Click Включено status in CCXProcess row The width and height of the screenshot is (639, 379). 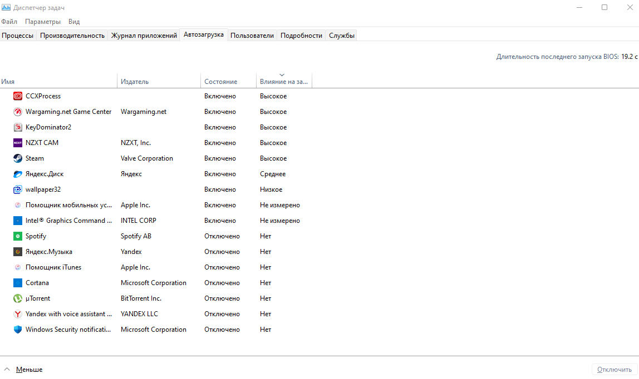[x=220, y=96]
